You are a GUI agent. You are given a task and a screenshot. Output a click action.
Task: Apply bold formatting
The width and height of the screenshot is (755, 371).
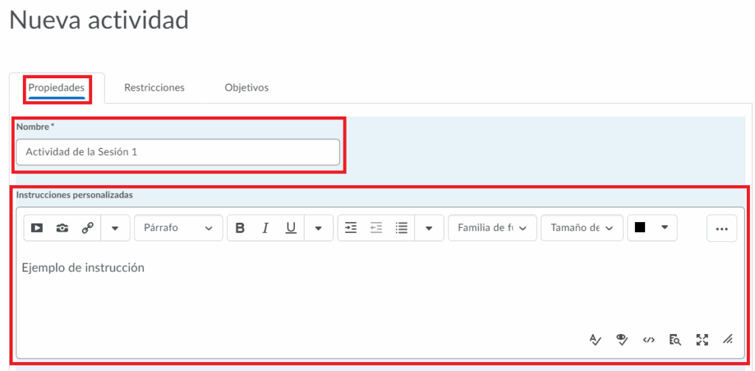tap(240, 229)
